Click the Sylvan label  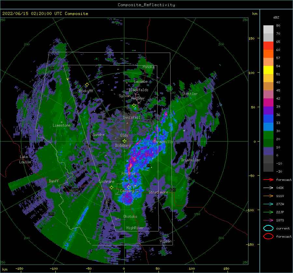[x=125, y=96]
